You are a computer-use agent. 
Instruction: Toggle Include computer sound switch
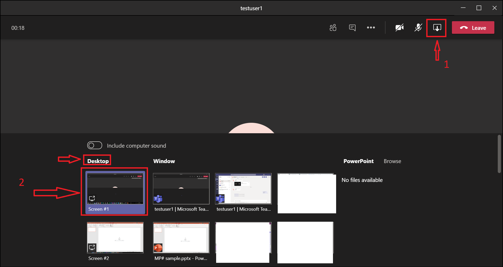pyautogui.click(x=95, y=145)
